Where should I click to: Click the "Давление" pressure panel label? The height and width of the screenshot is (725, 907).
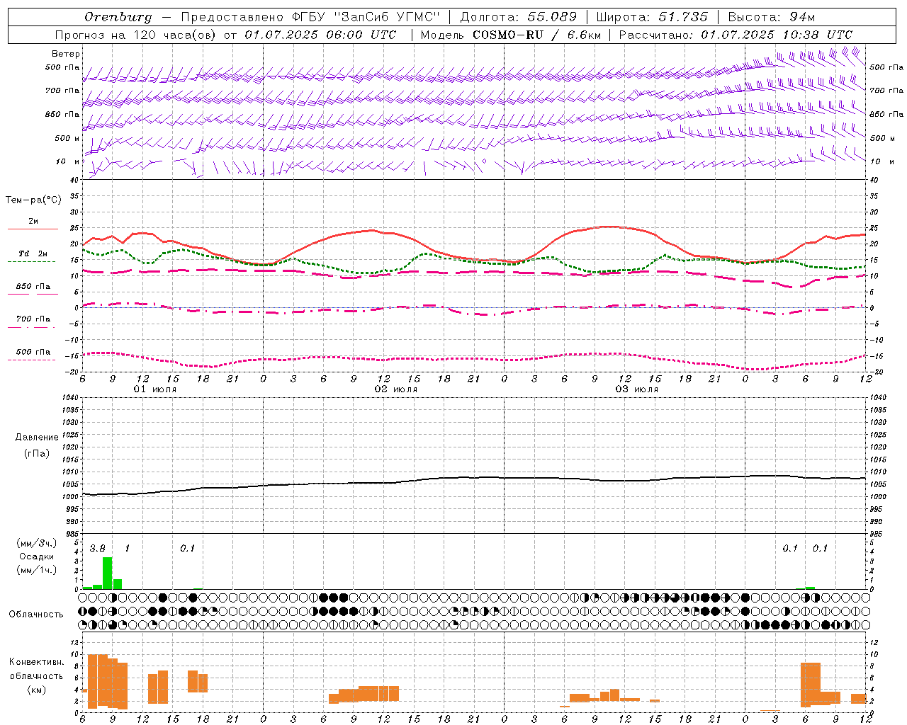pos(37,438)
